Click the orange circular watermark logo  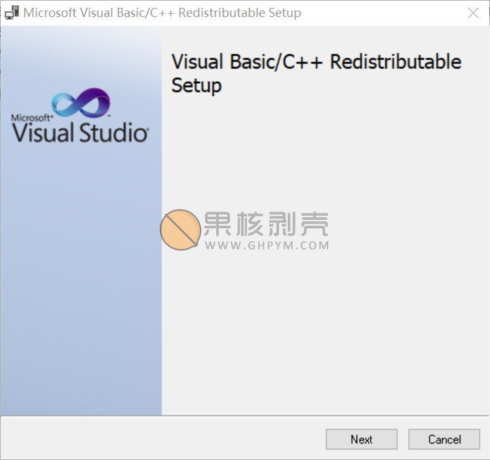point(180,230)
